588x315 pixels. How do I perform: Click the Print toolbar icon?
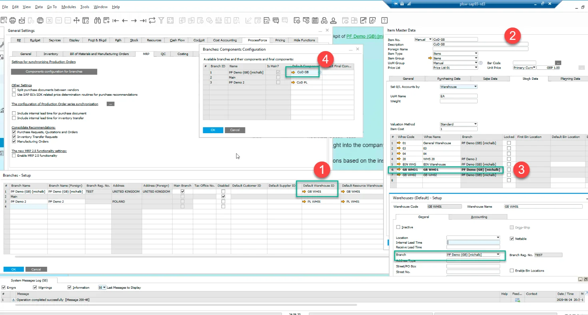tap(13, 20)
